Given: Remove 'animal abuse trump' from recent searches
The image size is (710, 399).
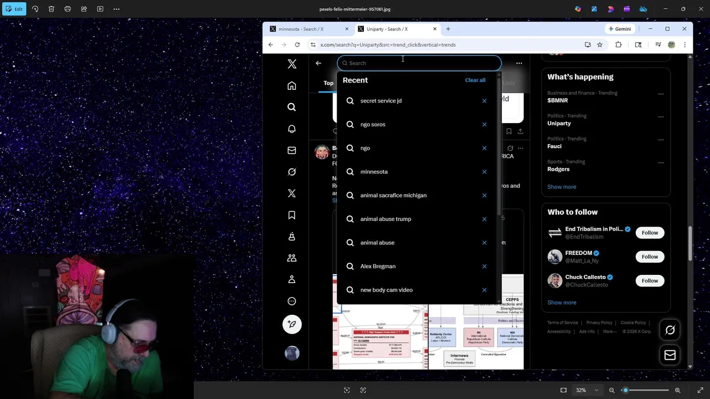Looking at the screenshot, I should [x=484, y=219].
